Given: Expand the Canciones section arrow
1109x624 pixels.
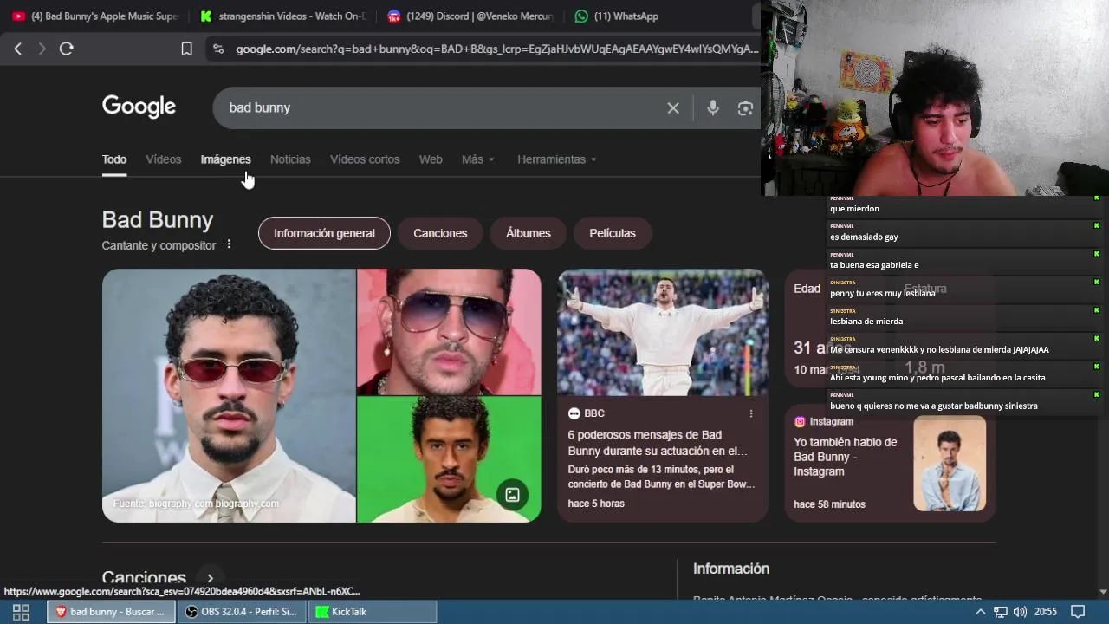Looking at the screenshot, I should (210, 577).
